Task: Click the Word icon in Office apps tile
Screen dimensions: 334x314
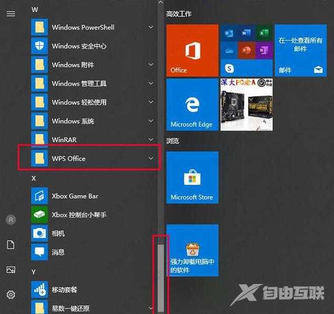Action: (247, 33)
